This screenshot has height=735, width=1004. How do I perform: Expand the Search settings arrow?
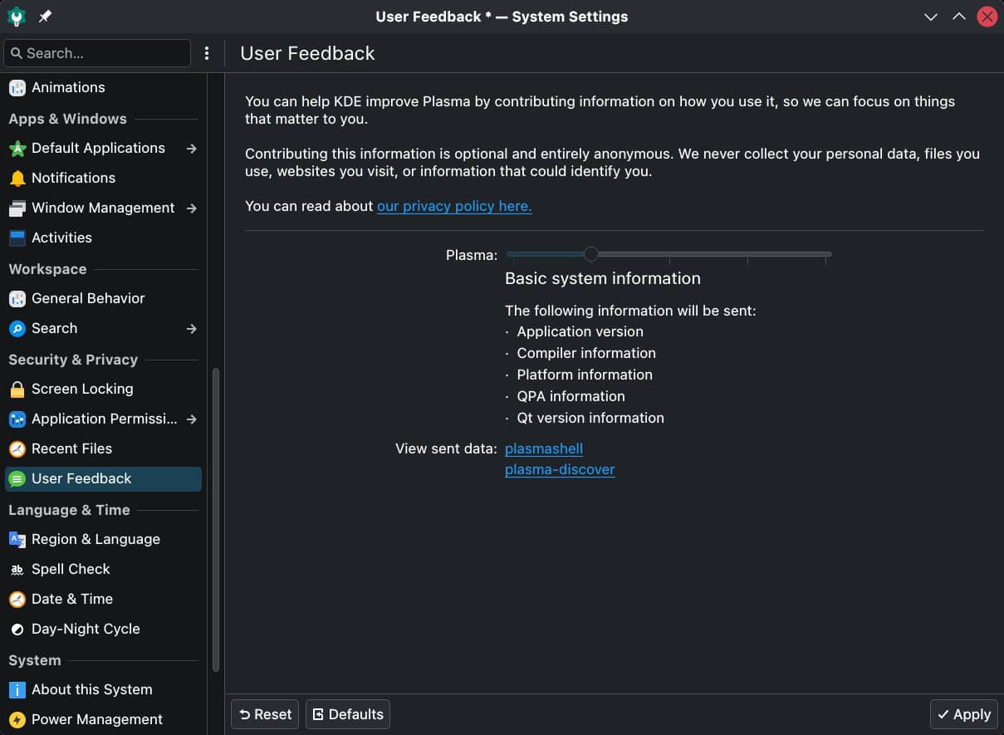(192, 328)
